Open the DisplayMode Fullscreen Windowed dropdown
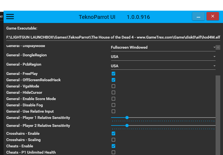This screenshot has height=155, width=223. tap(163, 48)
